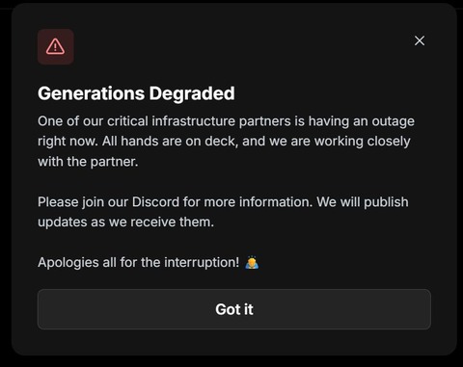Dismiss the dialog with the X icon
Image resolution: width=463 pixels, height=367 pixels.
tap(420, 40)
